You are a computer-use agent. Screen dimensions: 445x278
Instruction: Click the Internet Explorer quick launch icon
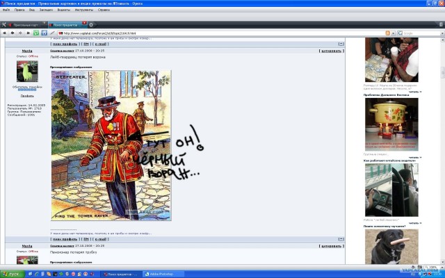click(37, 274)
